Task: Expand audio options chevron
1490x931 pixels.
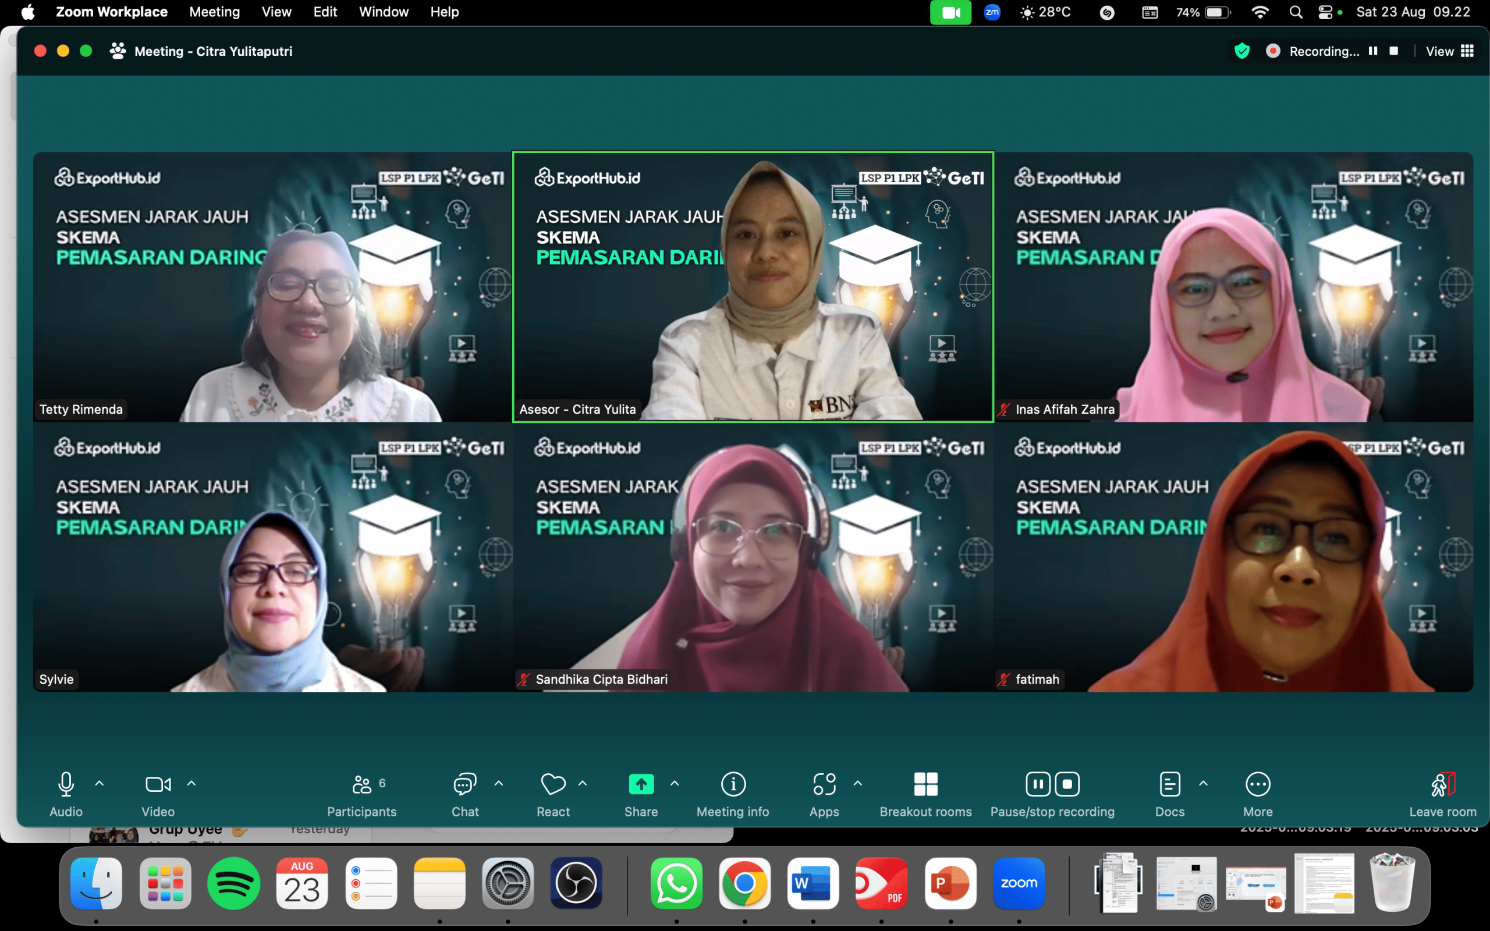Action: click(x=99, y=784)
